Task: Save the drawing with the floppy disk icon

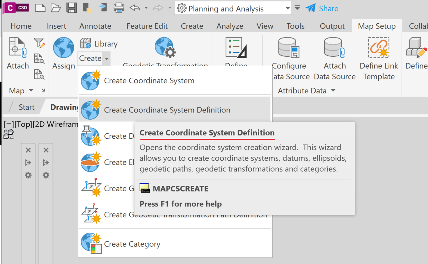Action: pos(71,8)
